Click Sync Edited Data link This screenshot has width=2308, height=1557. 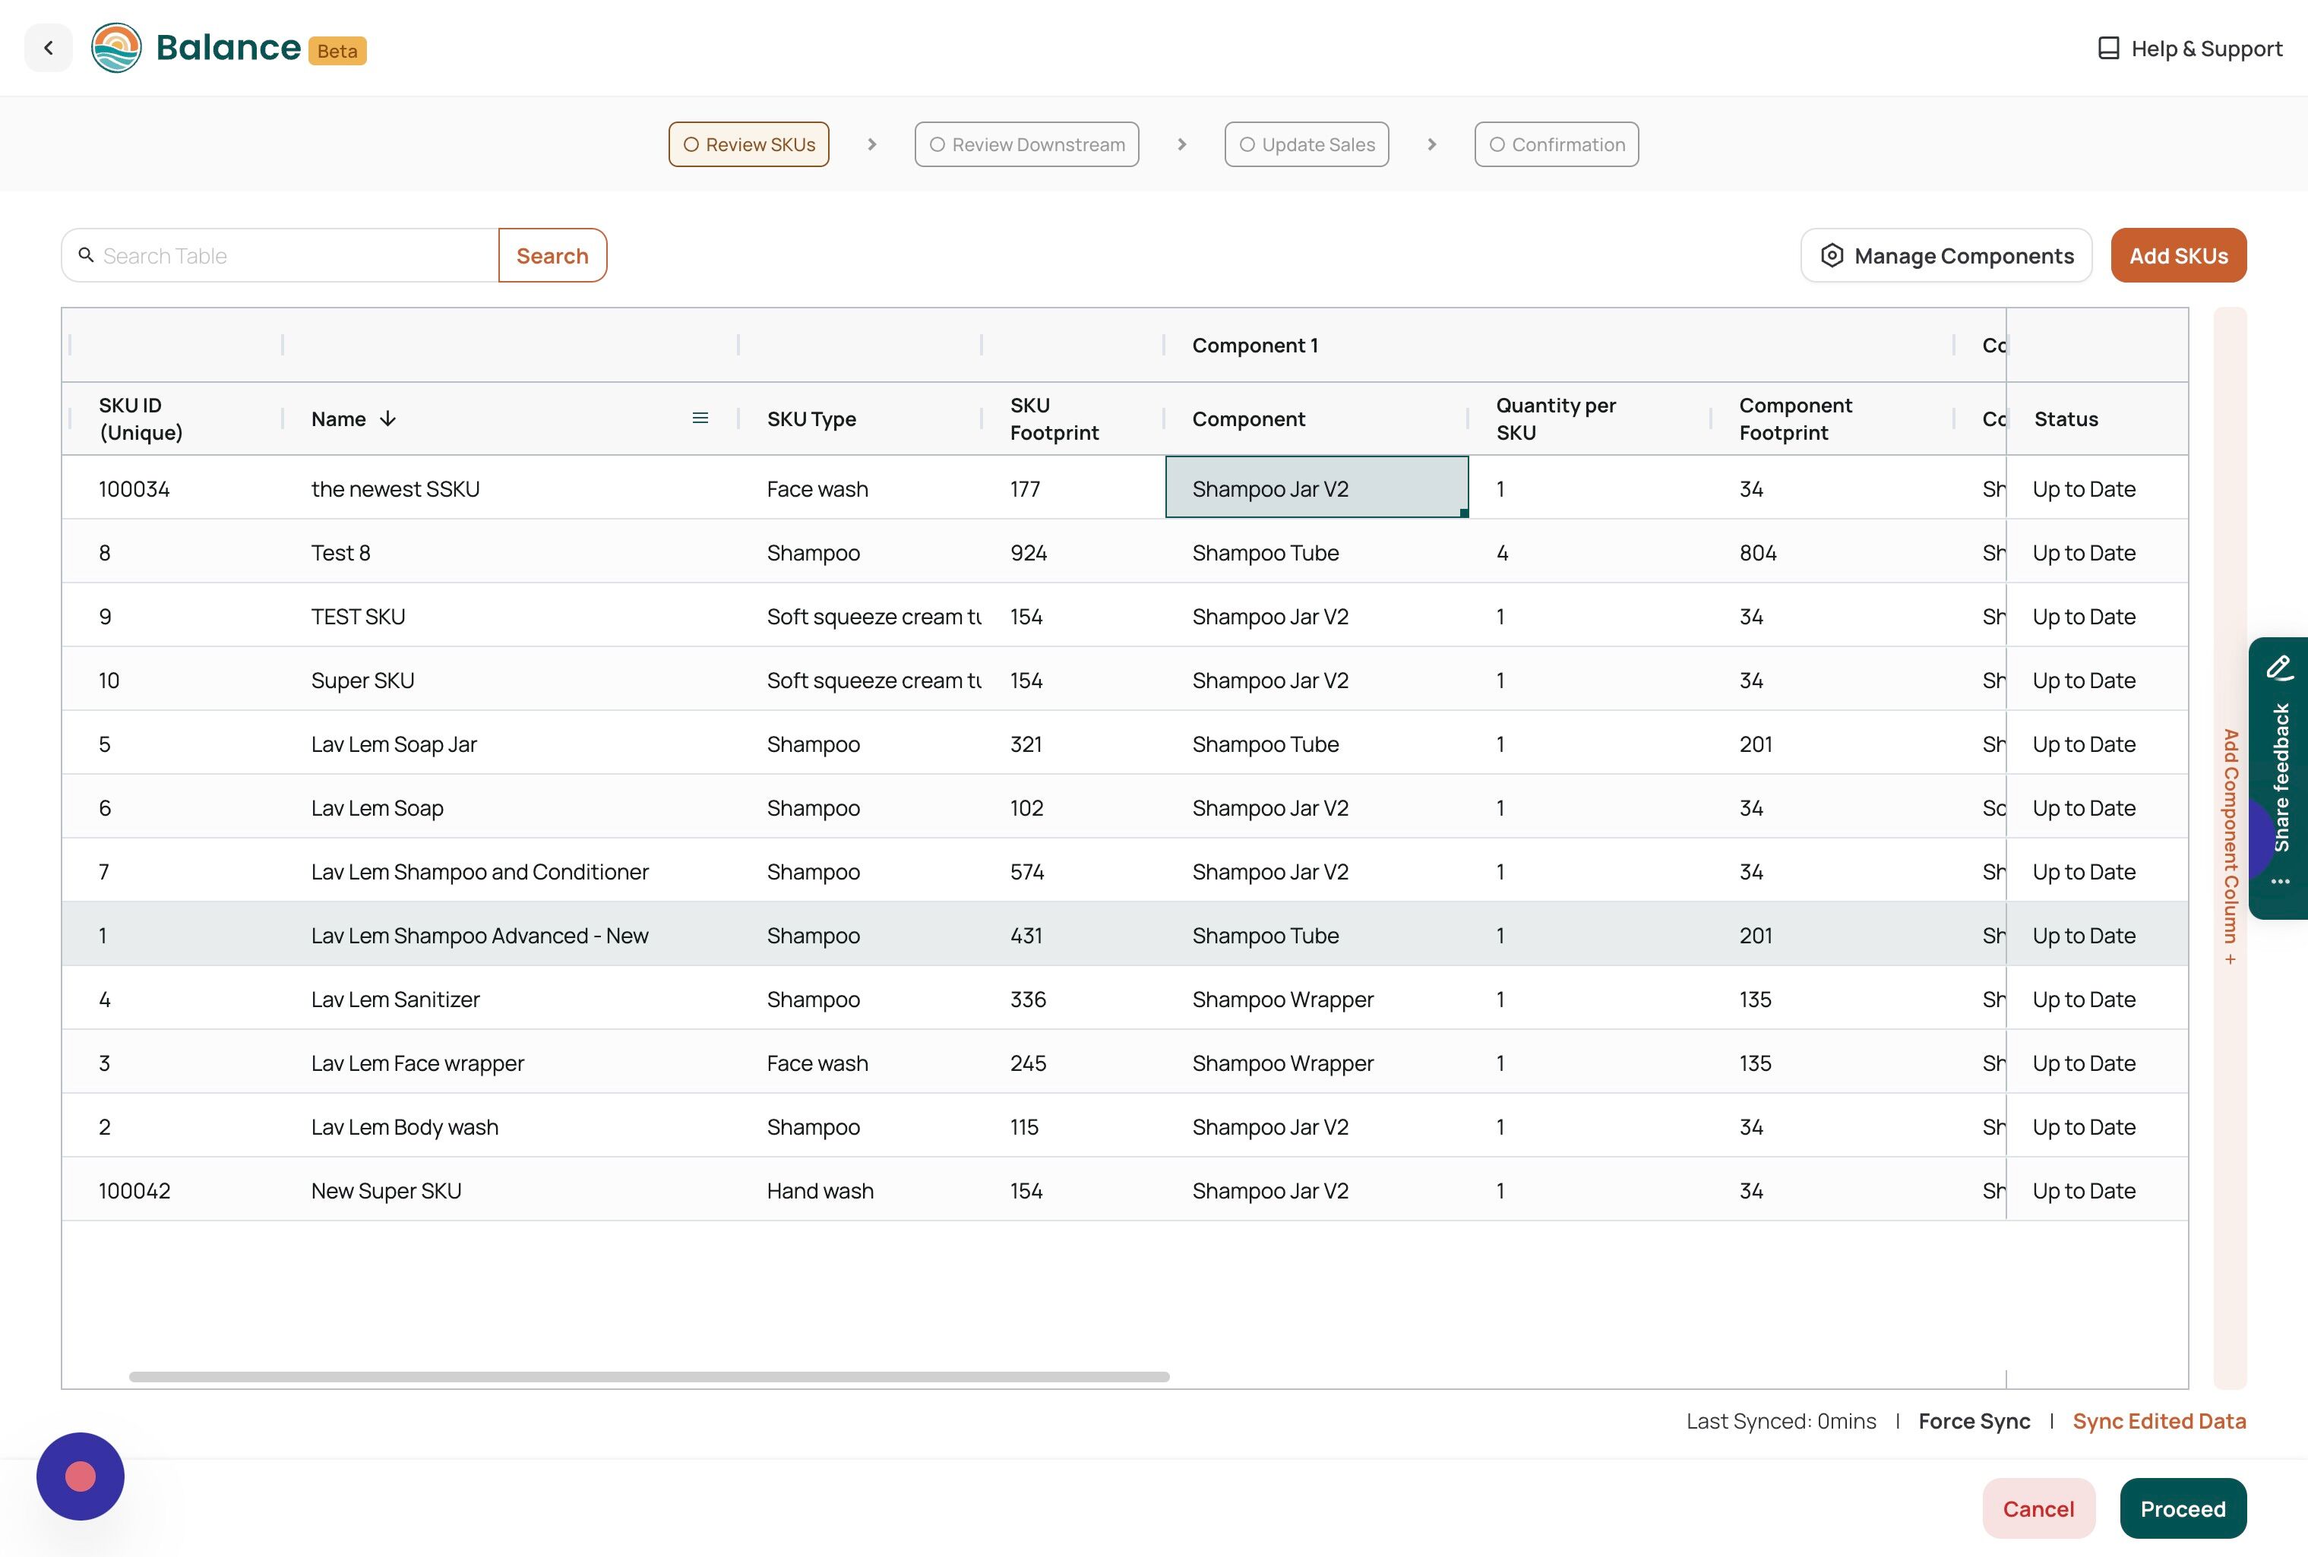[2159, 1421]
